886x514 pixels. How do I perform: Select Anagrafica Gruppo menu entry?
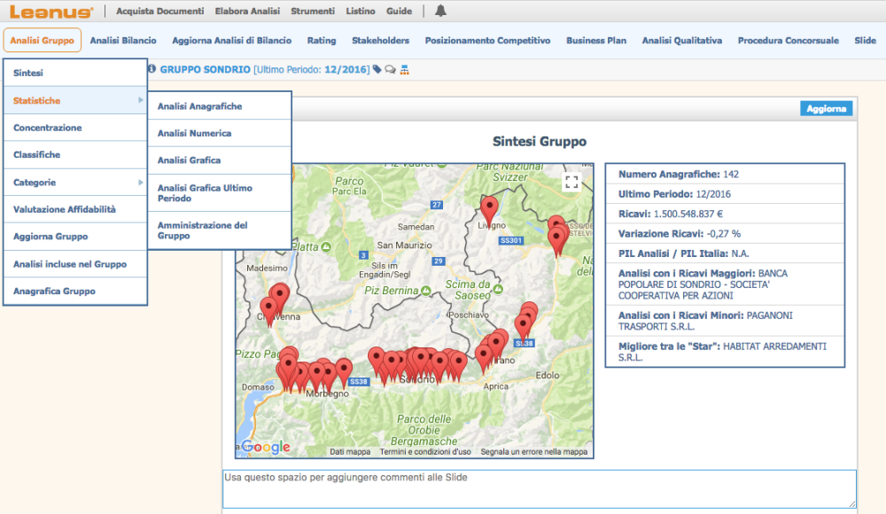75,292
